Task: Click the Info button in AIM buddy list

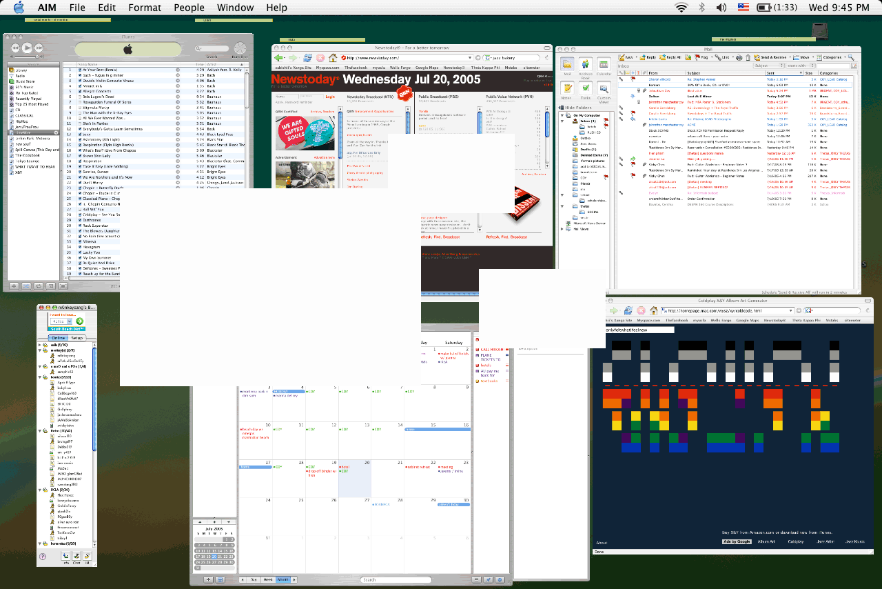Action: pyautogui.click(x=65, y=556)
